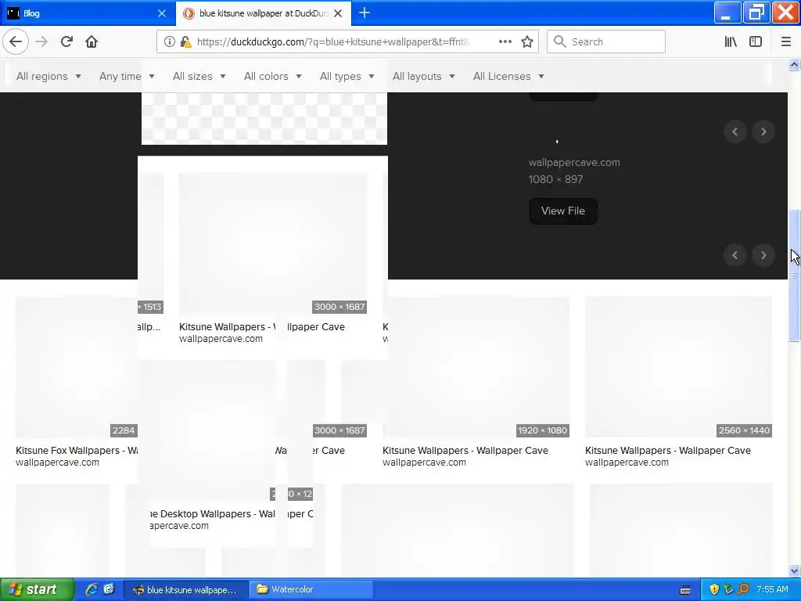
Task: Select the blue kitsune wallpaper DuckDuckGo tab
Action: tap(264, 13)
